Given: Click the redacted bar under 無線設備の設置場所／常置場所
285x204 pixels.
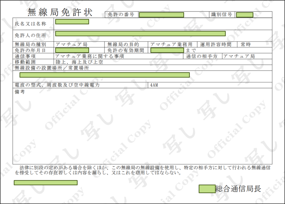Looking at the screenshot, I should tap(104, 75).
